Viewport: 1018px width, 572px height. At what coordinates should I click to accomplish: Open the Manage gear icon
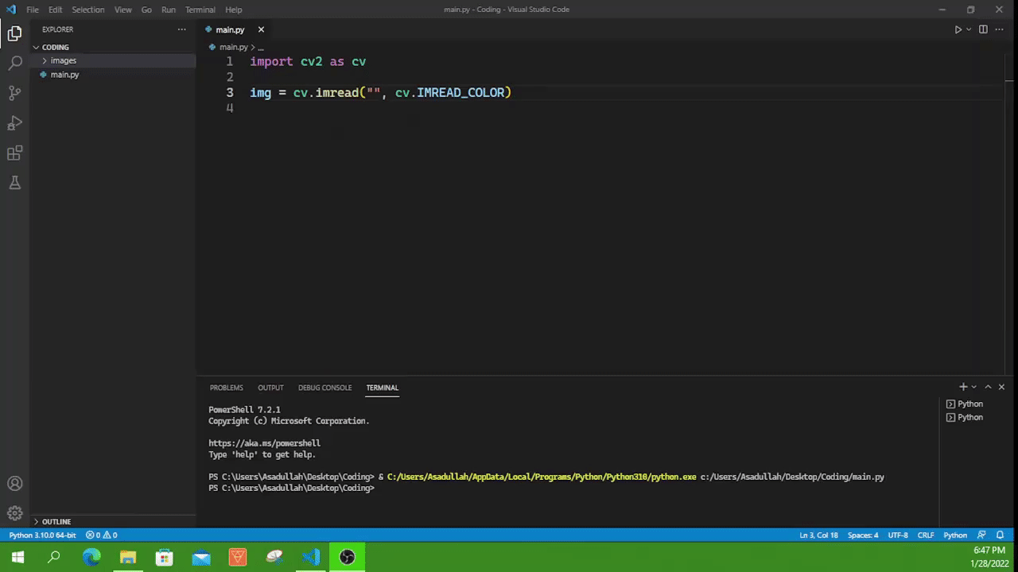[14, 512]
